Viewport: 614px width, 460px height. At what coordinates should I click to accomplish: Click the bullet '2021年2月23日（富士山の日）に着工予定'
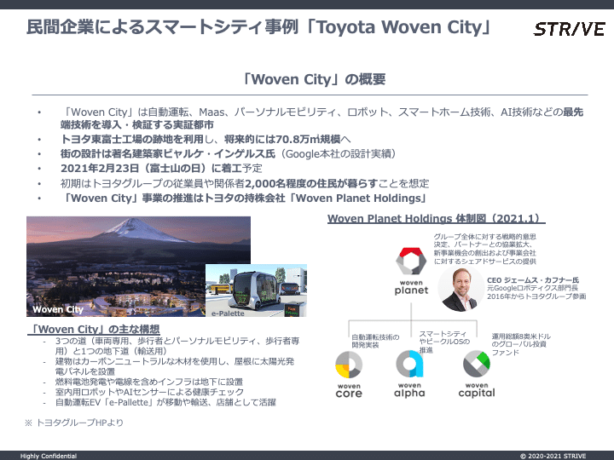(x=161, y=168)
